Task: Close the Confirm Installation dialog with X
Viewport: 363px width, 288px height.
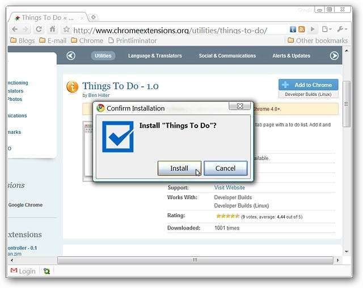Action: 239,106
